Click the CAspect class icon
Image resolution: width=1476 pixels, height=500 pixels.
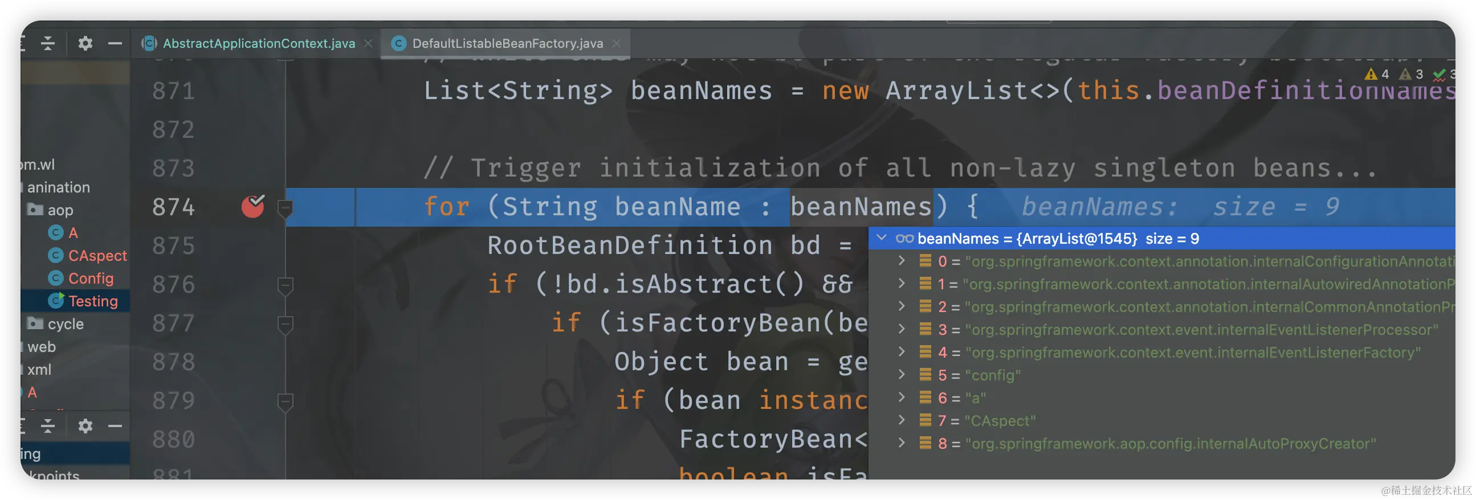tap(56, 256)
